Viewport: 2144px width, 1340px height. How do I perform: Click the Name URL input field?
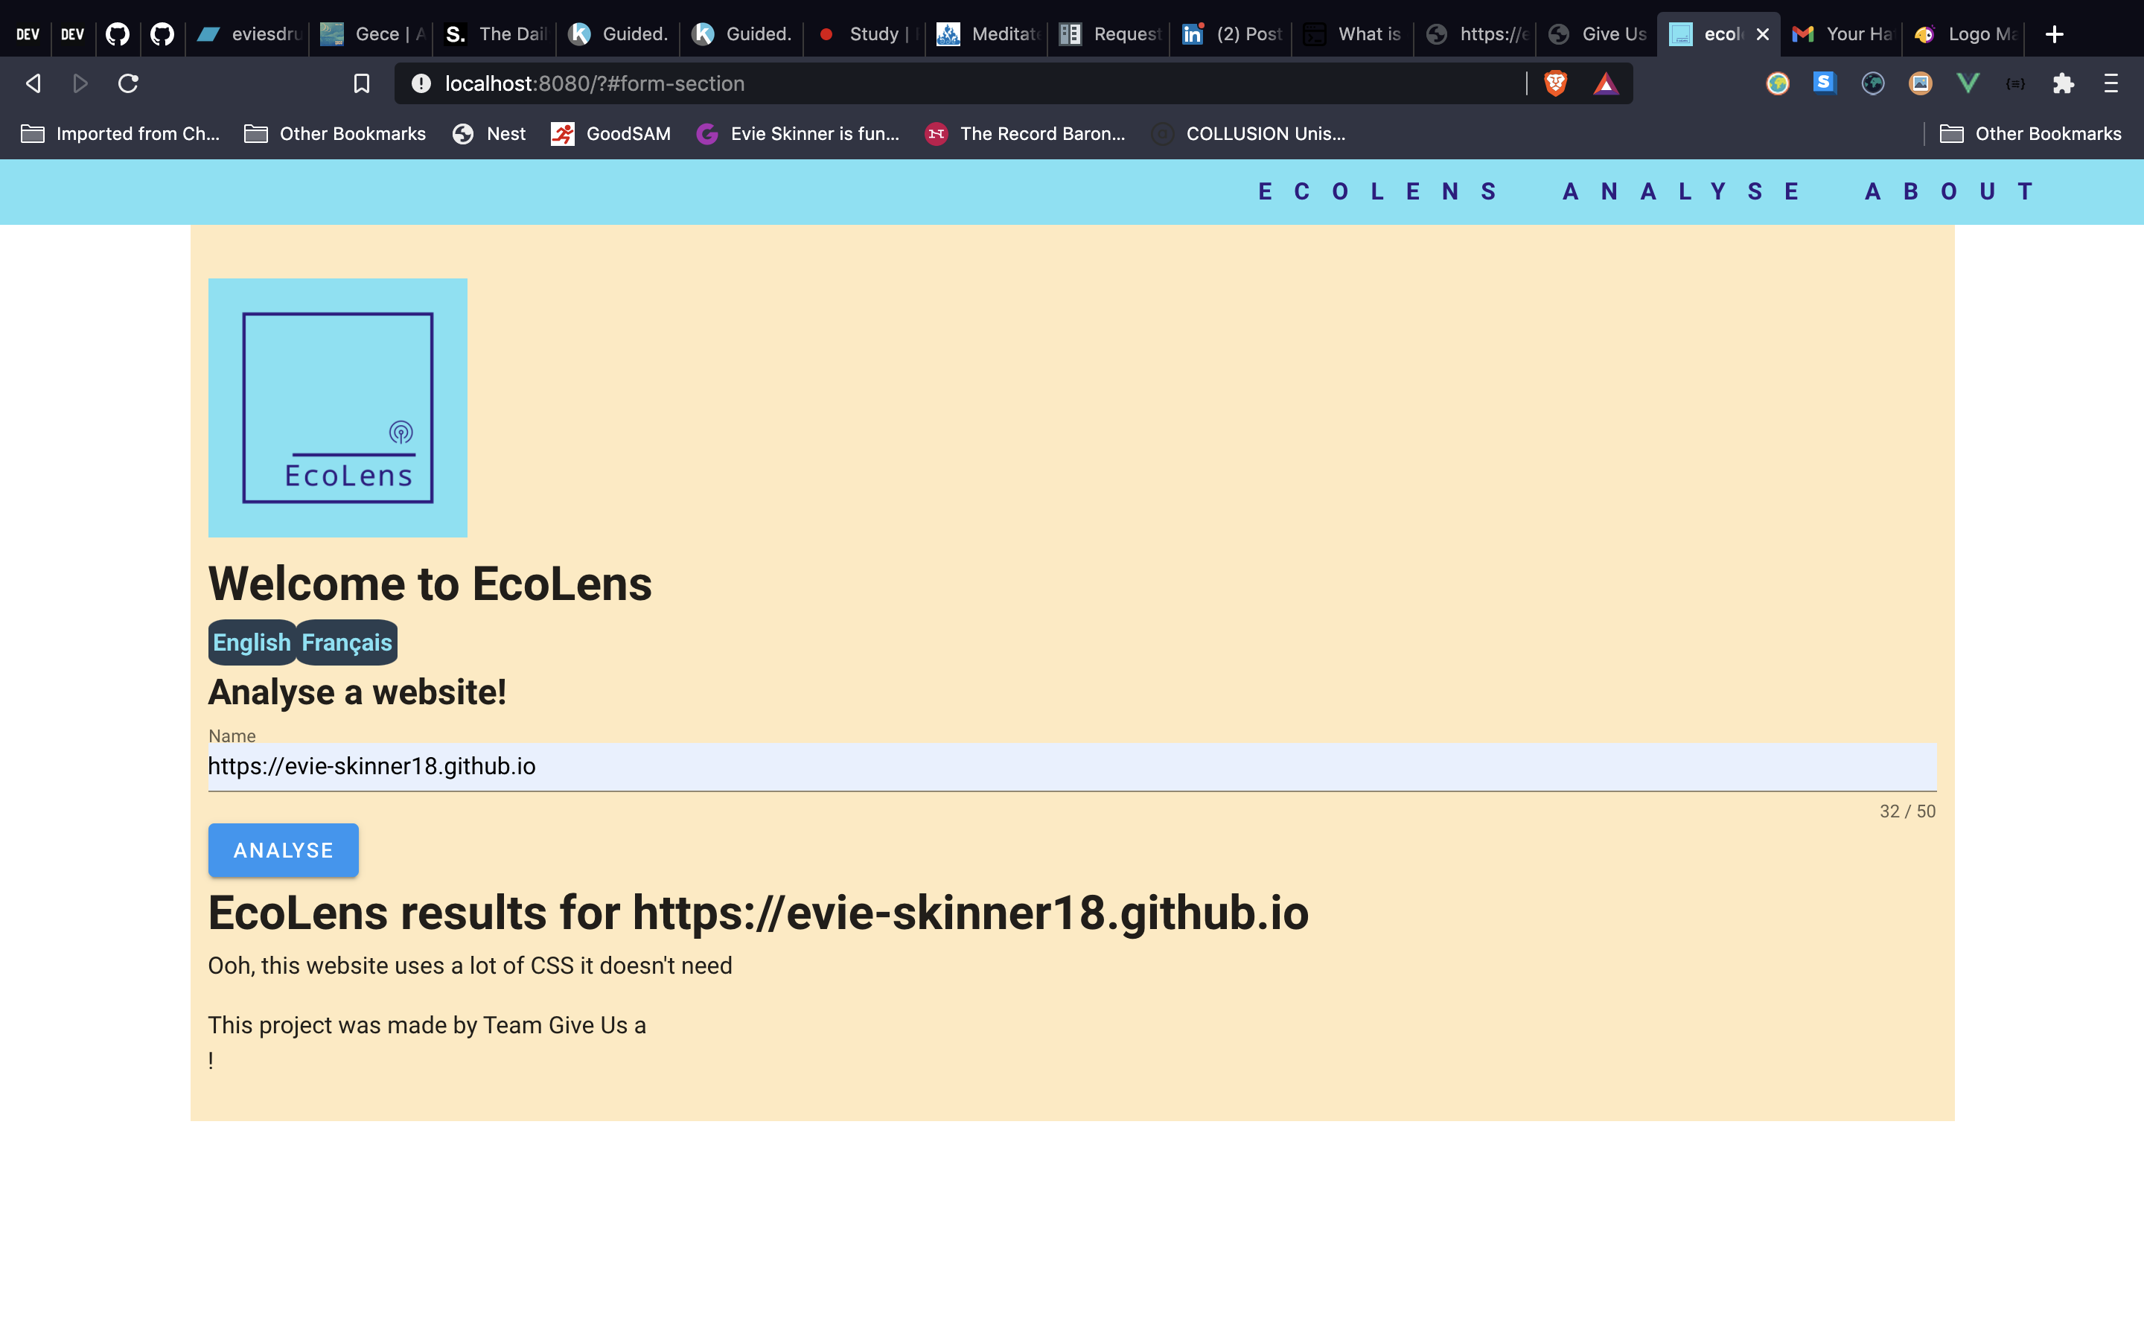[1071, 766]
